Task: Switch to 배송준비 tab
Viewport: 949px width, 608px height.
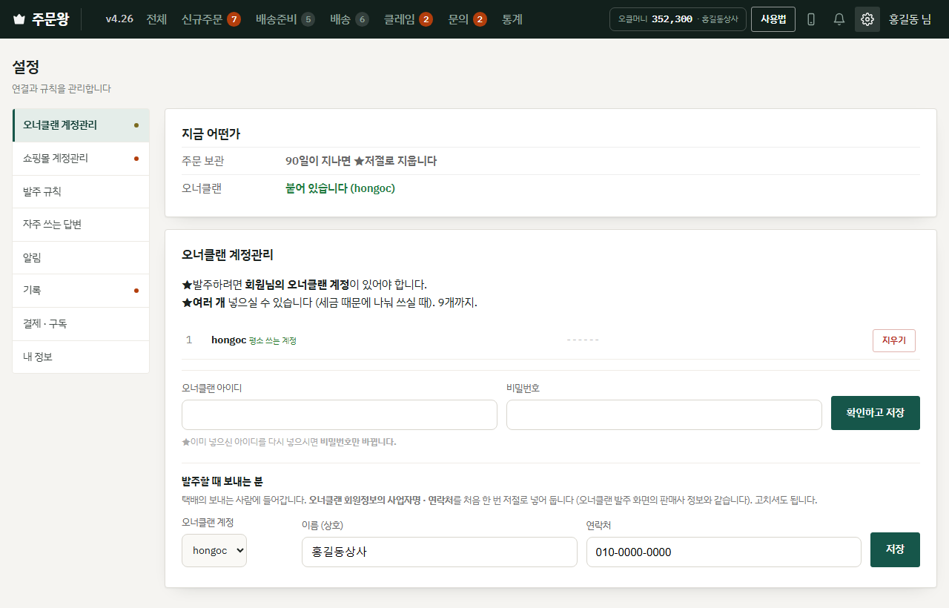Action: [x=285, y=19]
